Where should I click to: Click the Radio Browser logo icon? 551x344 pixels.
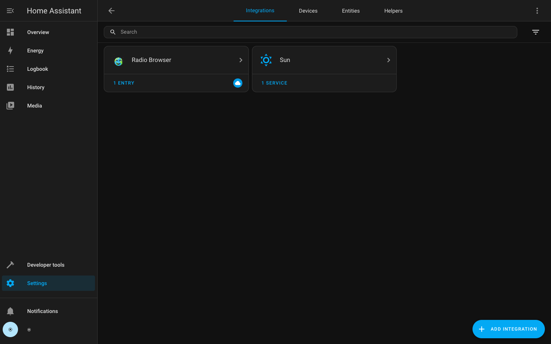[x=119, y=61]
